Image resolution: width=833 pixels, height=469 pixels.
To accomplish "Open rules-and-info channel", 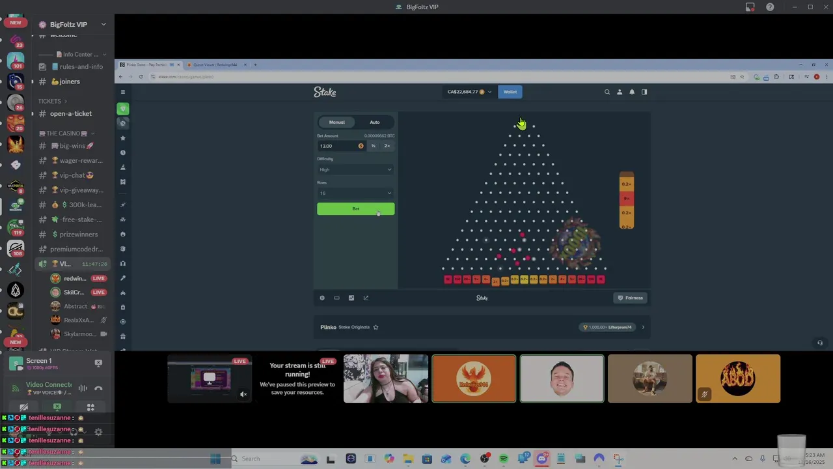I will coord(72,66).
